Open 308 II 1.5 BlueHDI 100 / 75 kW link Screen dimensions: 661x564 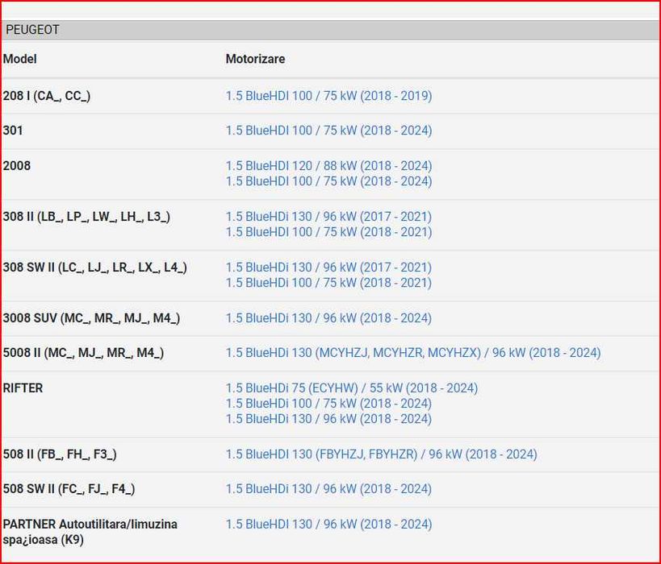coord(328,232)
